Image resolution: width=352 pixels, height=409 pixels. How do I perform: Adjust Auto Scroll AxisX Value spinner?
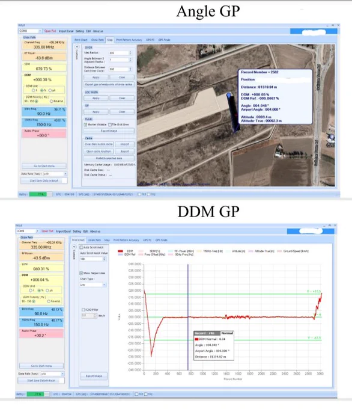click(x=104, y=259)
